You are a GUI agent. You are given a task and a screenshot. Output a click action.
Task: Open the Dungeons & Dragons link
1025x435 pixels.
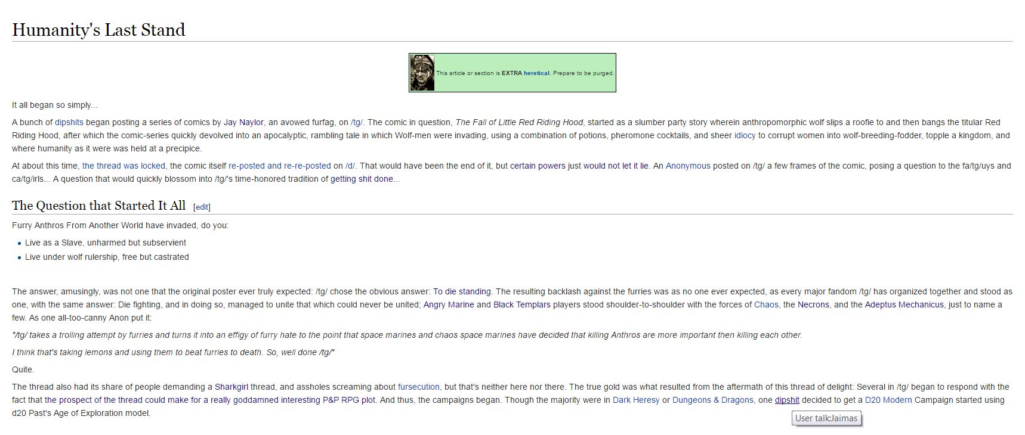713,400
